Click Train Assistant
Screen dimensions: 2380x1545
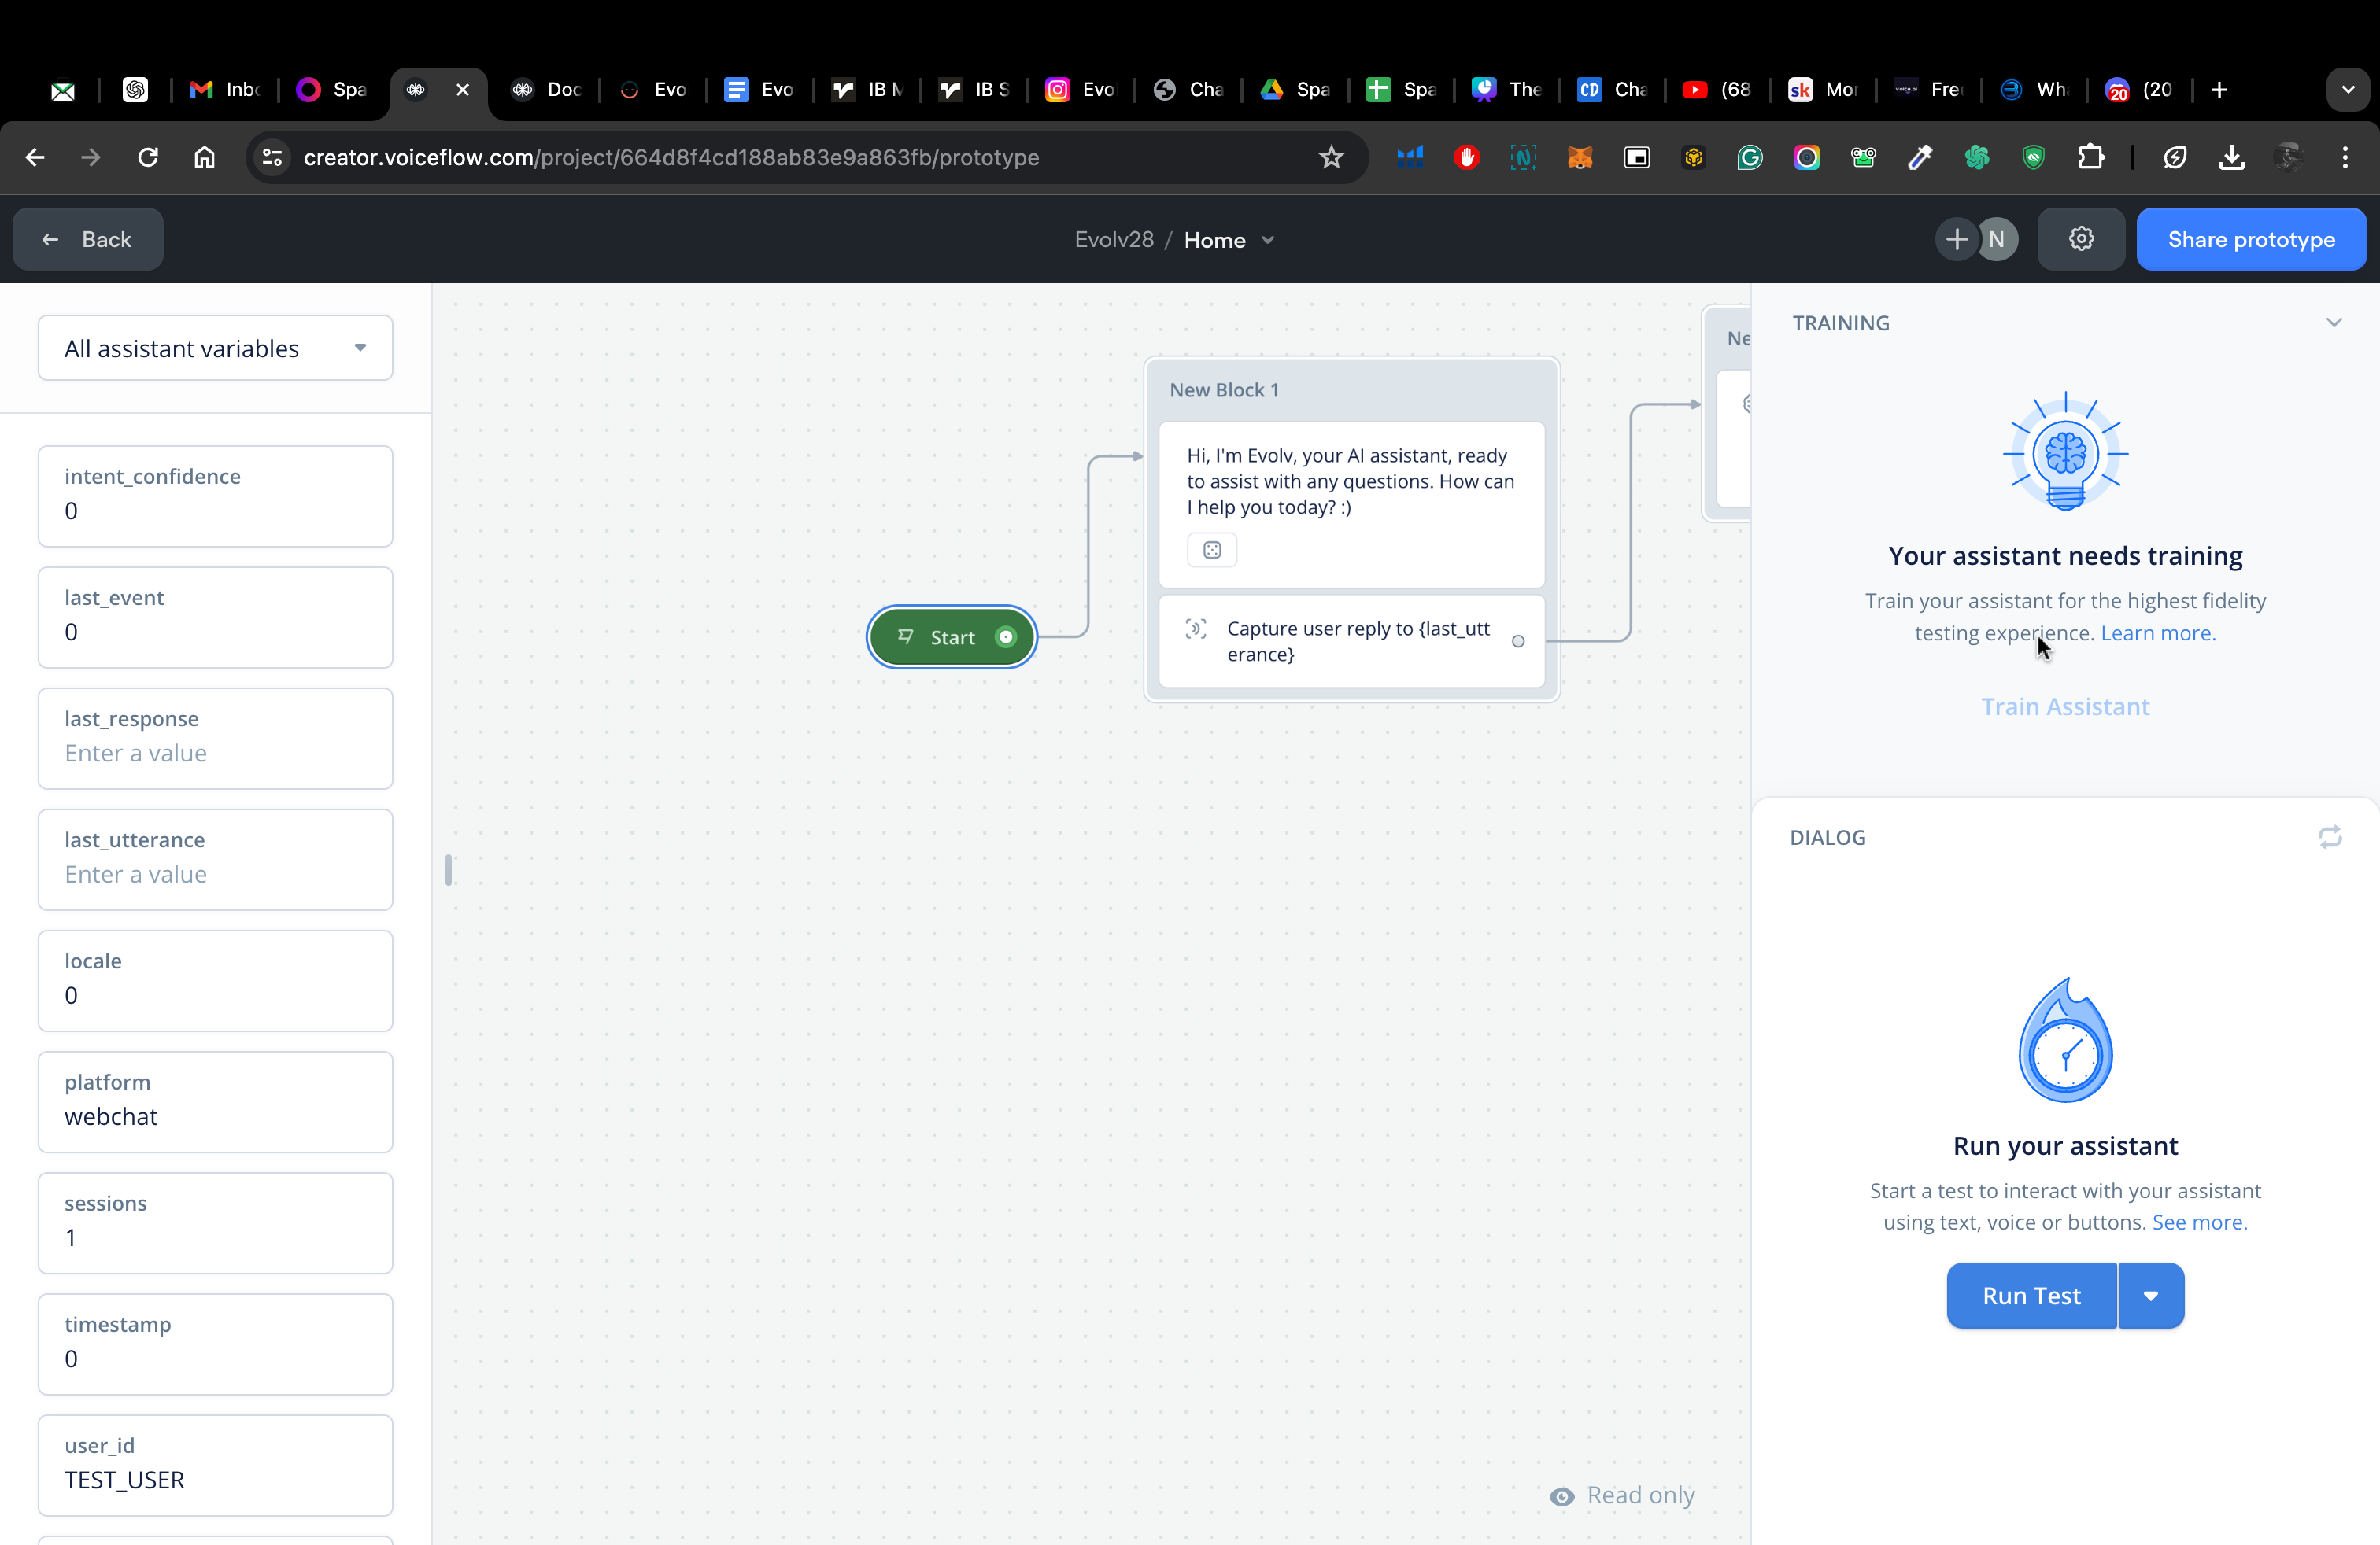point(2065,706)
